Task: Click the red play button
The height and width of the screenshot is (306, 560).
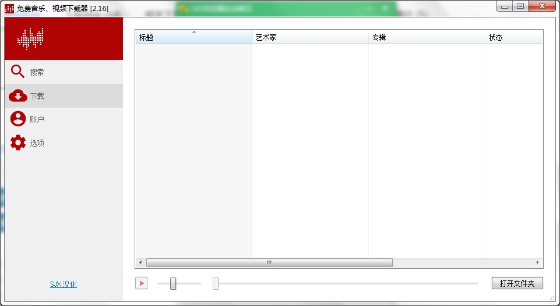Action: coord(142,283)
